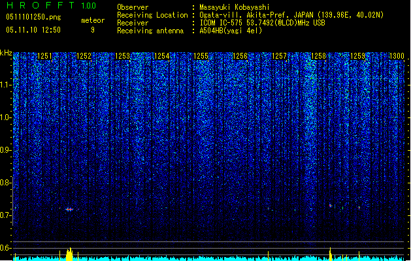Click time marker 1259
The height and width of the screenshot is (261, 411).
click(358, 56)
